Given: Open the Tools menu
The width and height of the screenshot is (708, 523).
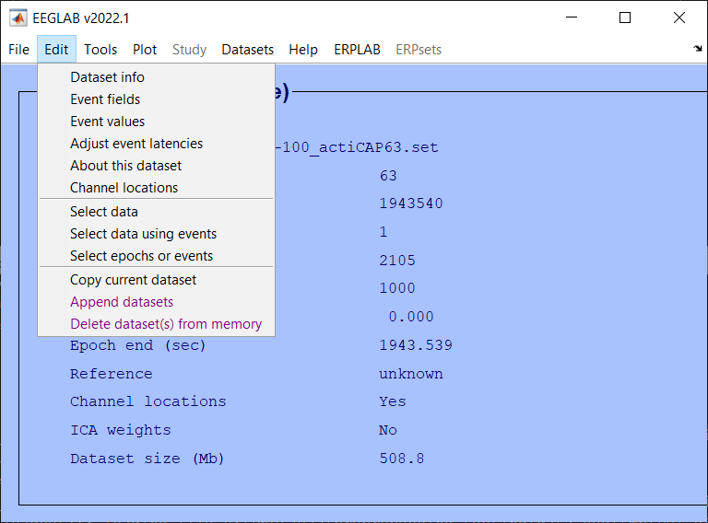Looking at the screenshot, I should pyautogui.click(x=100, y=50).
